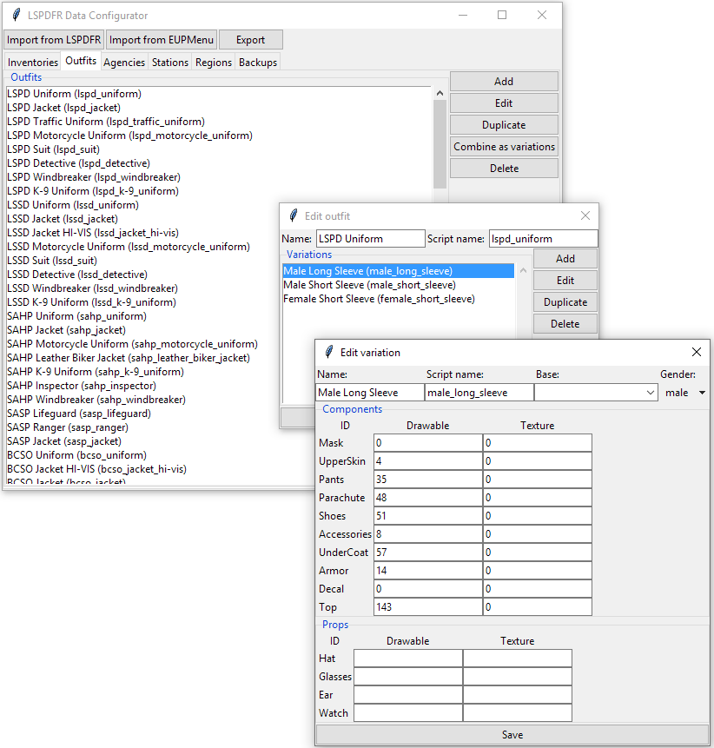Open the Stations tab
This screenshot has width=714, height=748.
tap(169, 63)
